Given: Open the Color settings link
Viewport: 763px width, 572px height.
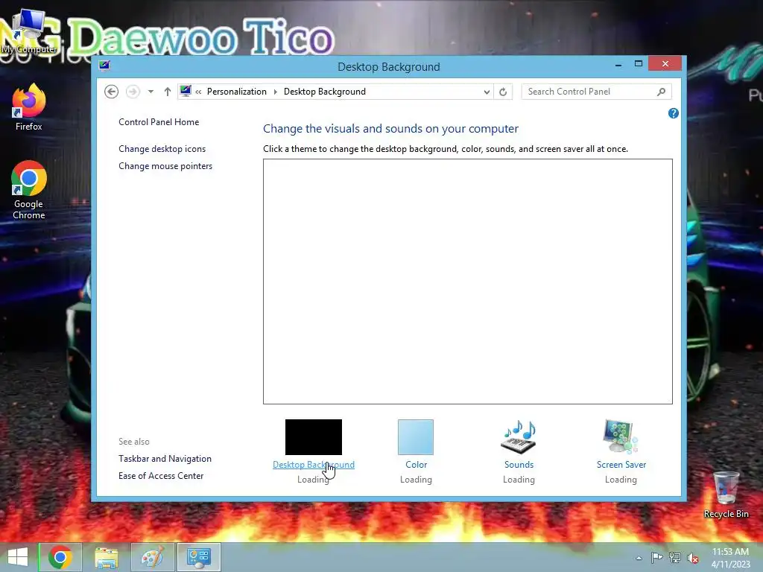Looking at the screenshot, I should (416, 465).
